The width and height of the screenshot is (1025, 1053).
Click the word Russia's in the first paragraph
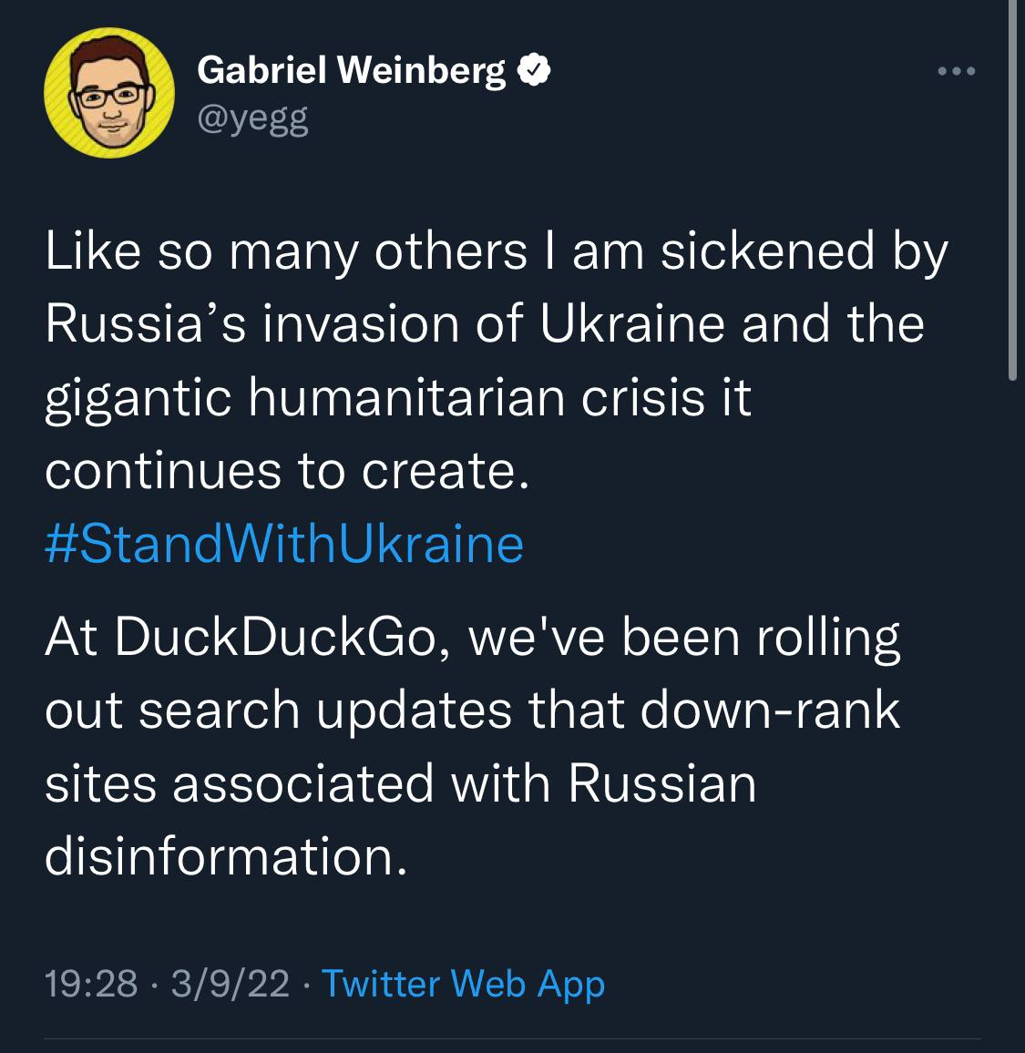(146, 324)
